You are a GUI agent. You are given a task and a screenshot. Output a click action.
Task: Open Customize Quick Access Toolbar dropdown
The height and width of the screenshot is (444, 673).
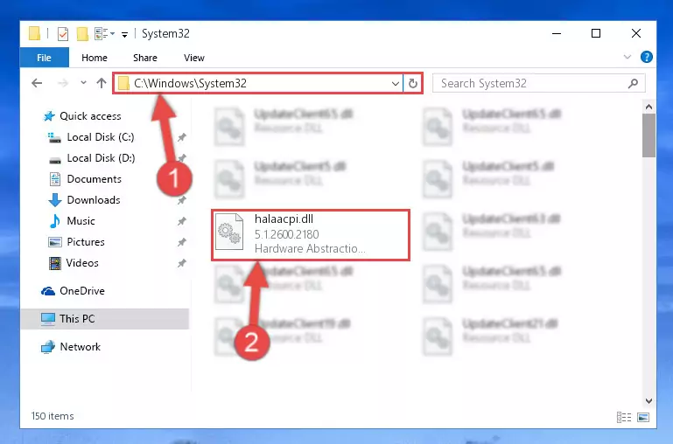point(124,34)
